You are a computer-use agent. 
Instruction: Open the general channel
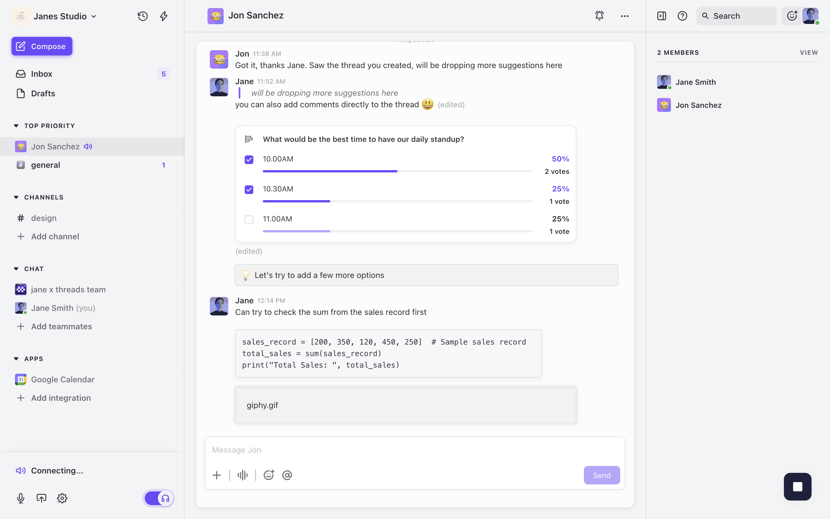pyautogui.click(x=46, y=165)
